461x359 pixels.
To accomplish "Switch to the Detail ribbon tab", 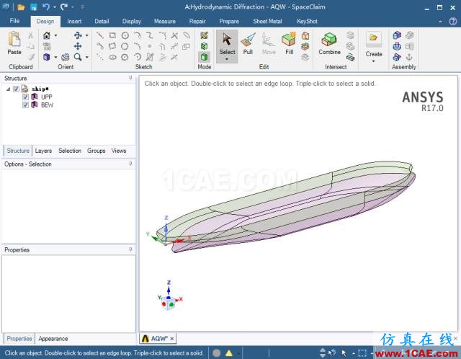I will click(102, 21).
